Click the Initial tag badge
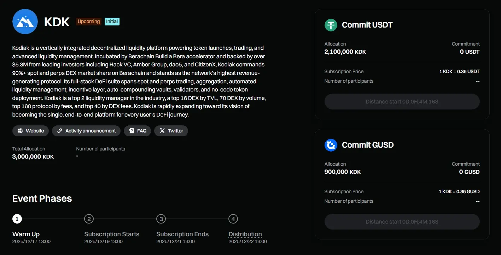Screen dimensions: 501x255 point(112,22)
